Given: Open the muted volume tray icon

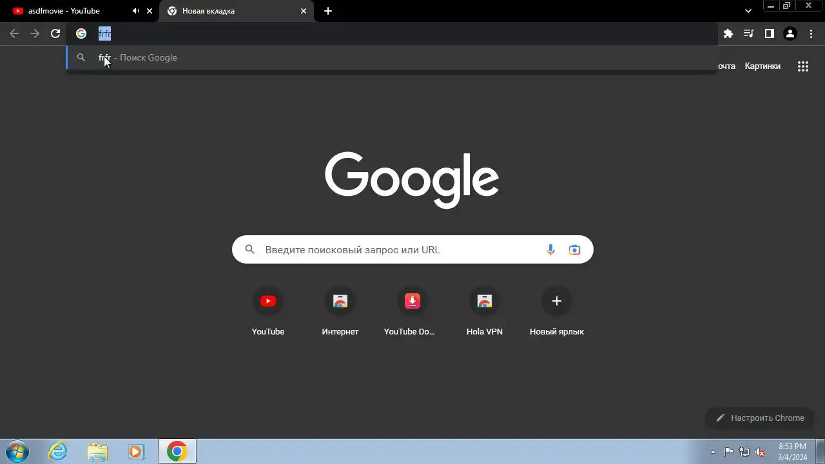Looking at the screenshot, I should [x=761, y=452].
